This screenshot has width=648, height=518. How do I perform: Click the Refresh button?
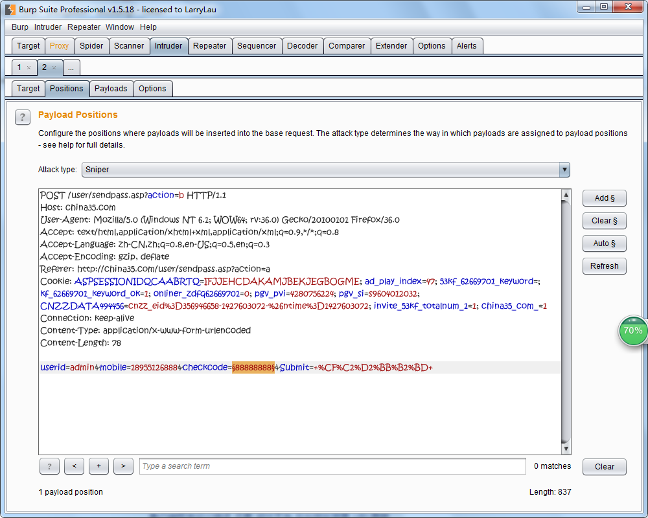605,266
